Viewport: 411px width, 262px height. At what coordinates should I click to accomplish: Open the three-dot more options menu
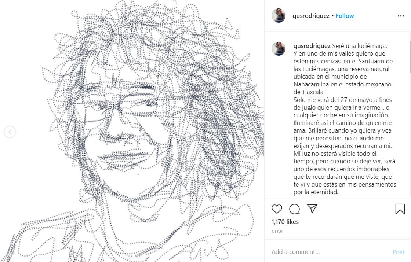click(x=401, y=16)
